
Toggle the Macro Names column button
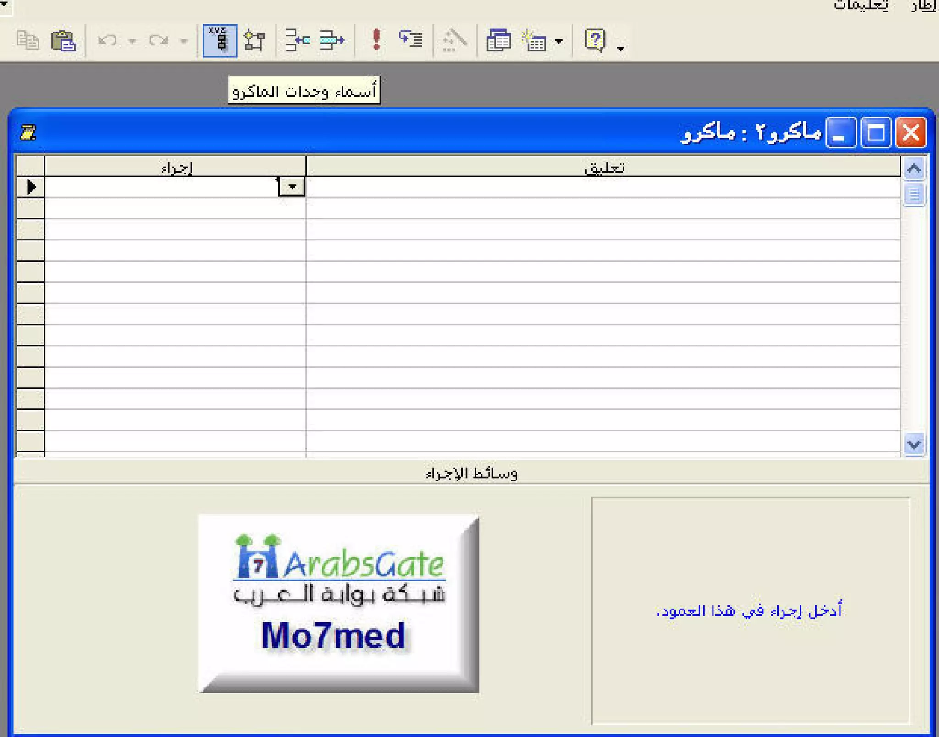220,40
